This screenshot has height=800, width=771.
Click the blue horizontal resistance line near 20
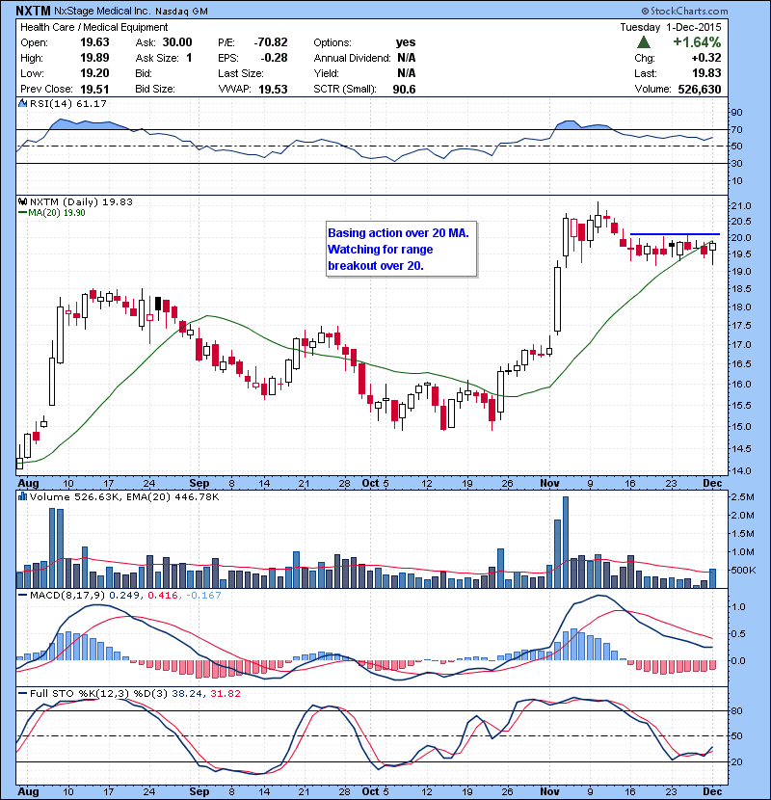click(x=675, y=234)
